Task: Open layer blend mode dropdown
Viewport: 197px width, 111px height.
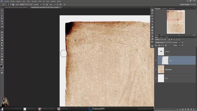Action: click(163, 43)
